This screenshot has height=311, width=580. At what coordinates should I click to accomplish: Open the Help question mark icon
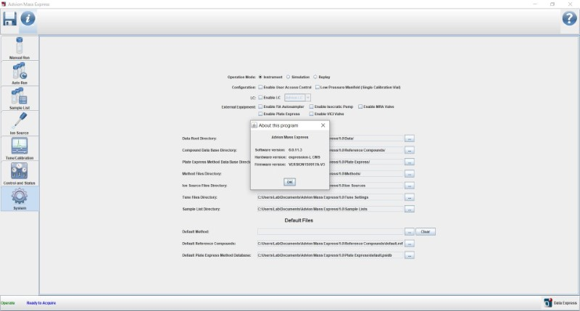(569, 20)
